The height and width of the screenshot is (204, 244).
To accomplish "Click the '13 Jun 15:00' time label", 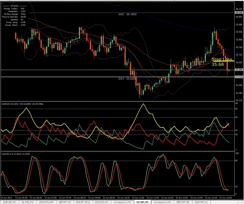I will coord(226,198).
